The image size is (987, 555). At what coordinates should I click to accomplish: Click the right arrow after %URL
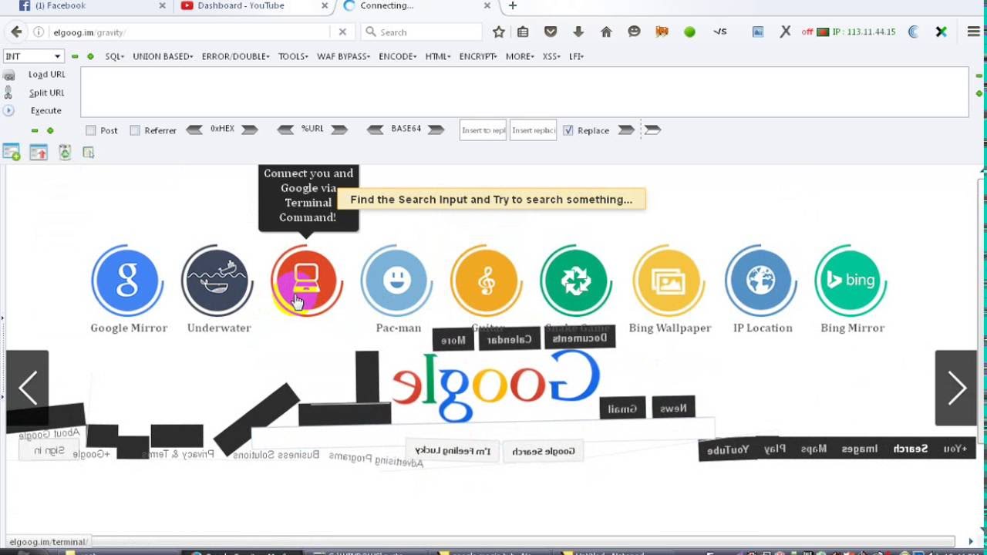coord(339,129)
